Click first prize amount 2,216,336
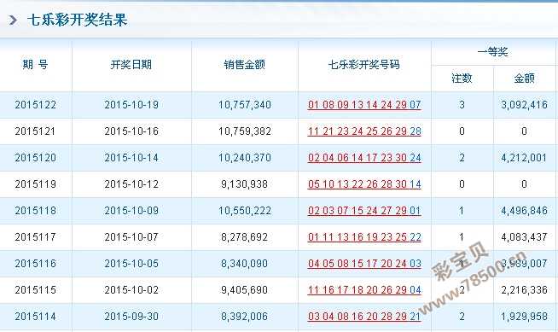This screenshot has width=558, height=332. 524,290
